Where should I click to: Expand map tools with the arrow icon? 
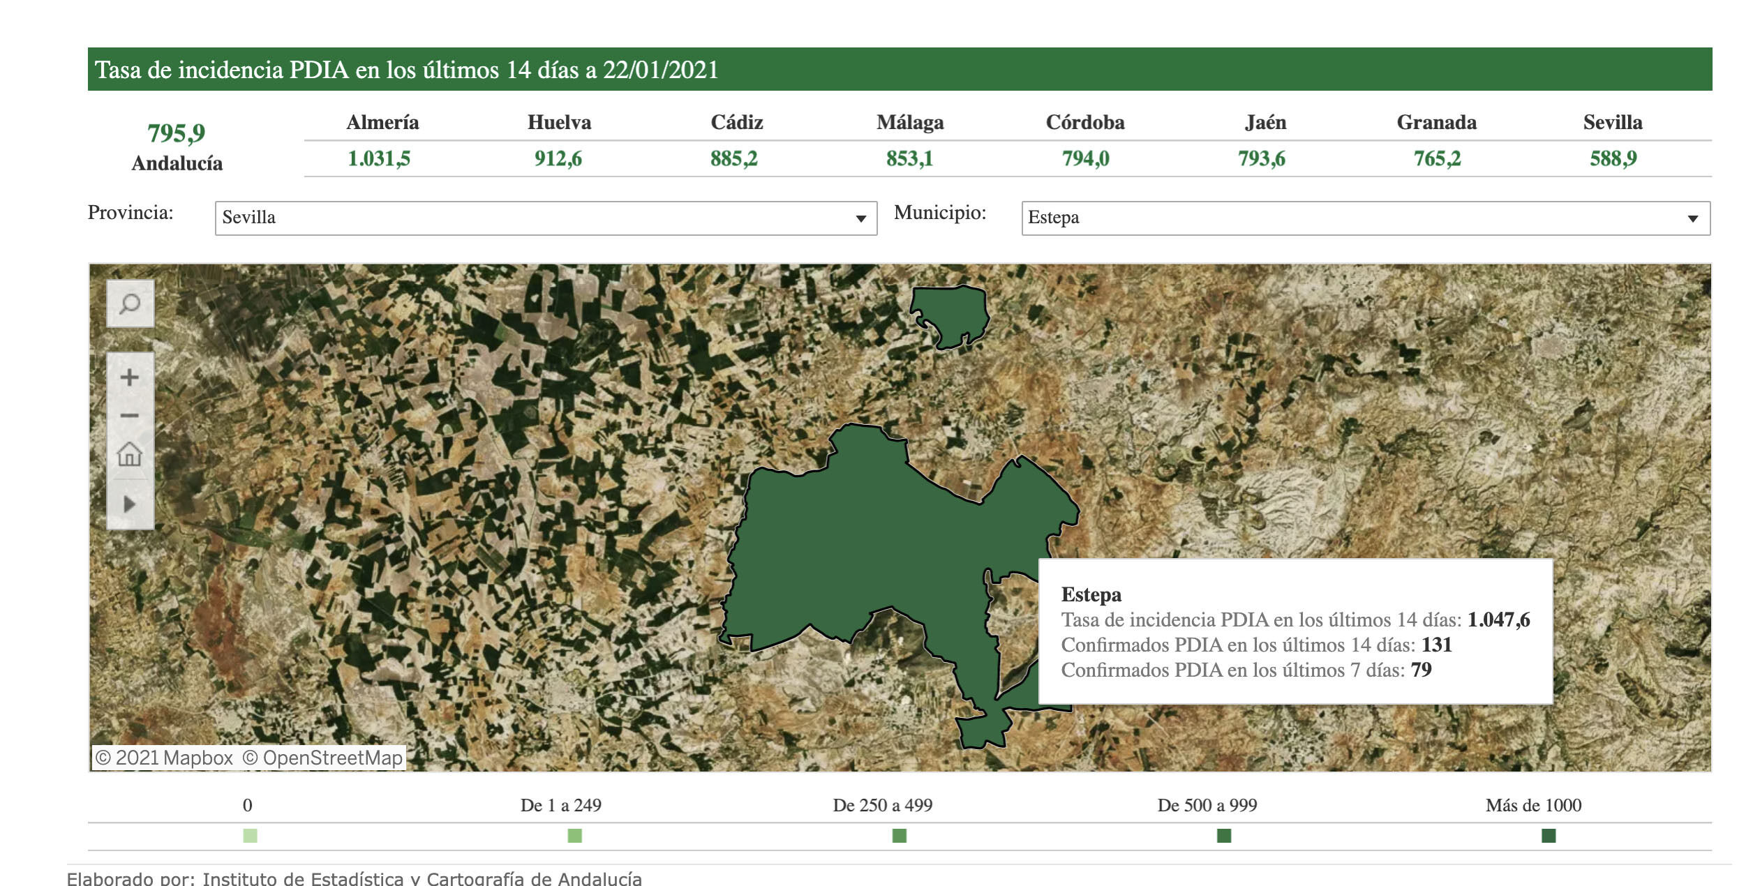[x=130, y=504]
